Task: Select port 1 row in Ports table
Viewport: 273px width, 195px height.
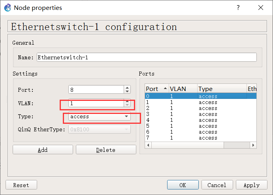Action: pyautogui.click(x=201, y=102)
